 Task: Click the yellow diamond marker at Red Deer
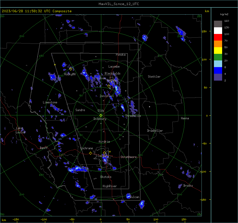tap(109, 86)
